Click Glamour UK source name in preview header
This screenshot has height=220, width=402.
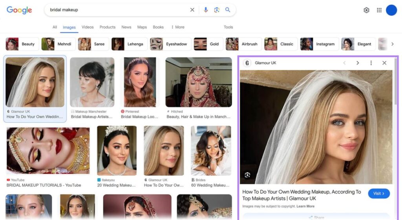point(265,63)
